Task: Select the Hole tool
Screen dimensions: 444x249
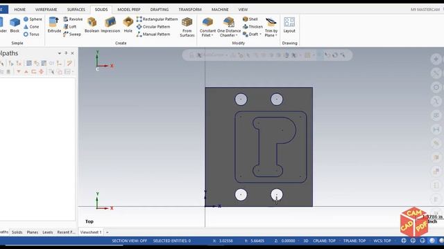Action: coord(128,25)
